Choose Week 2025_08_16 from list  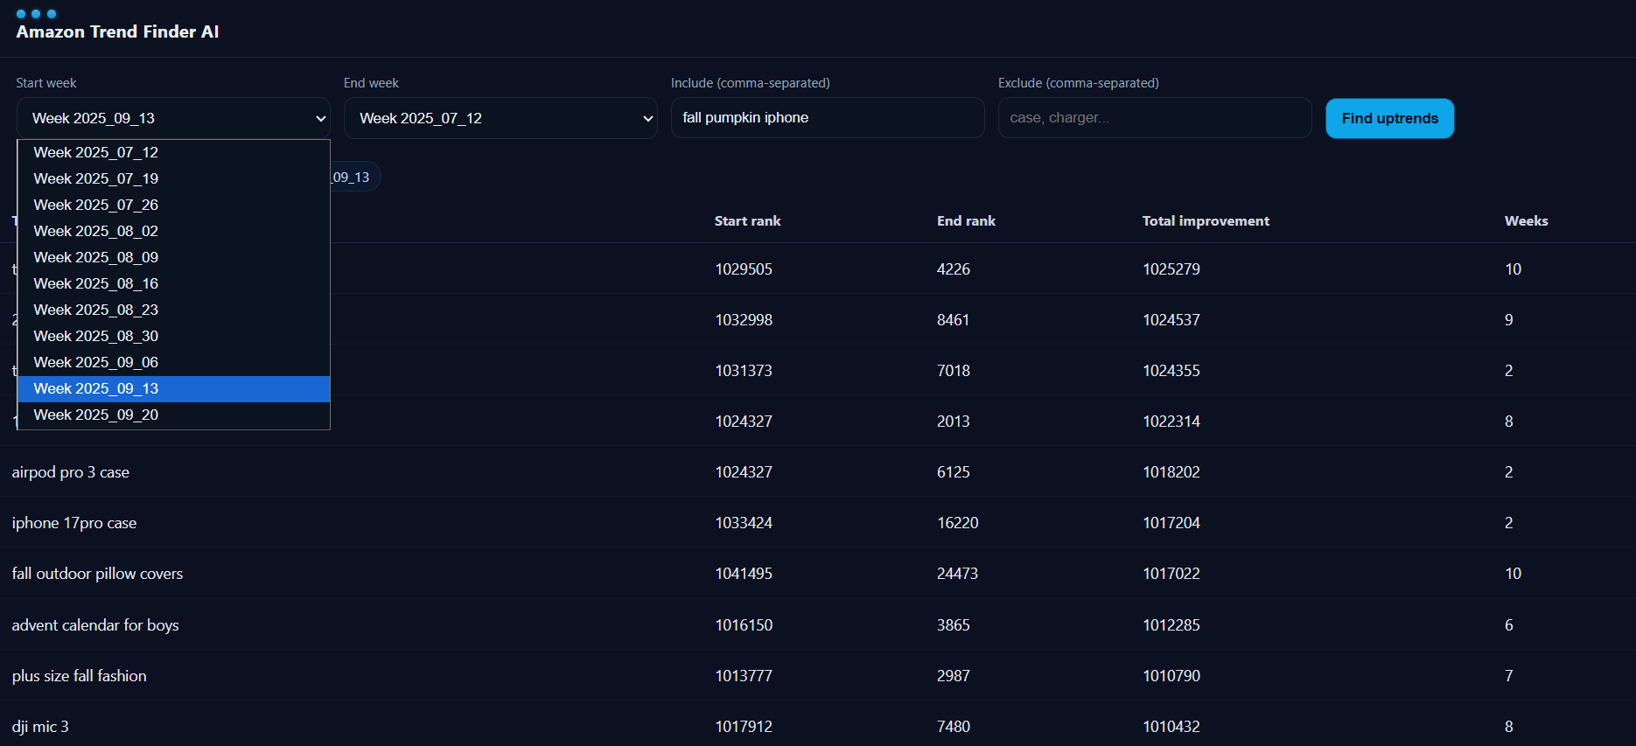[96, 283]
